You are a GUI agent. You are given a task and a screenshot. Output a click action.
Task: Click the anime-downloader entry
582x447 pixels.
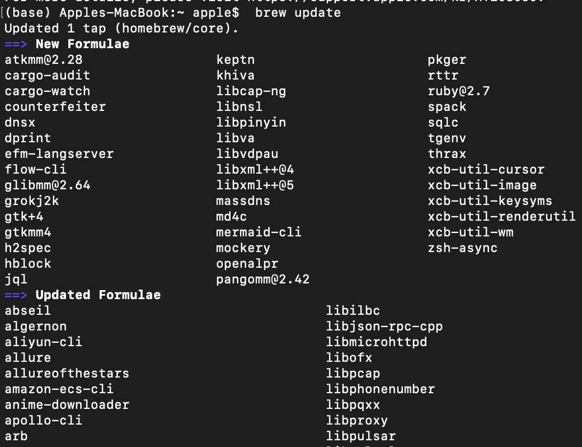pyautogui.click(x=67, y=404)
